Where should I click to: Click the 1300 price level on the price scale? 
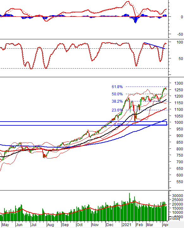click(x=179, y=83)
